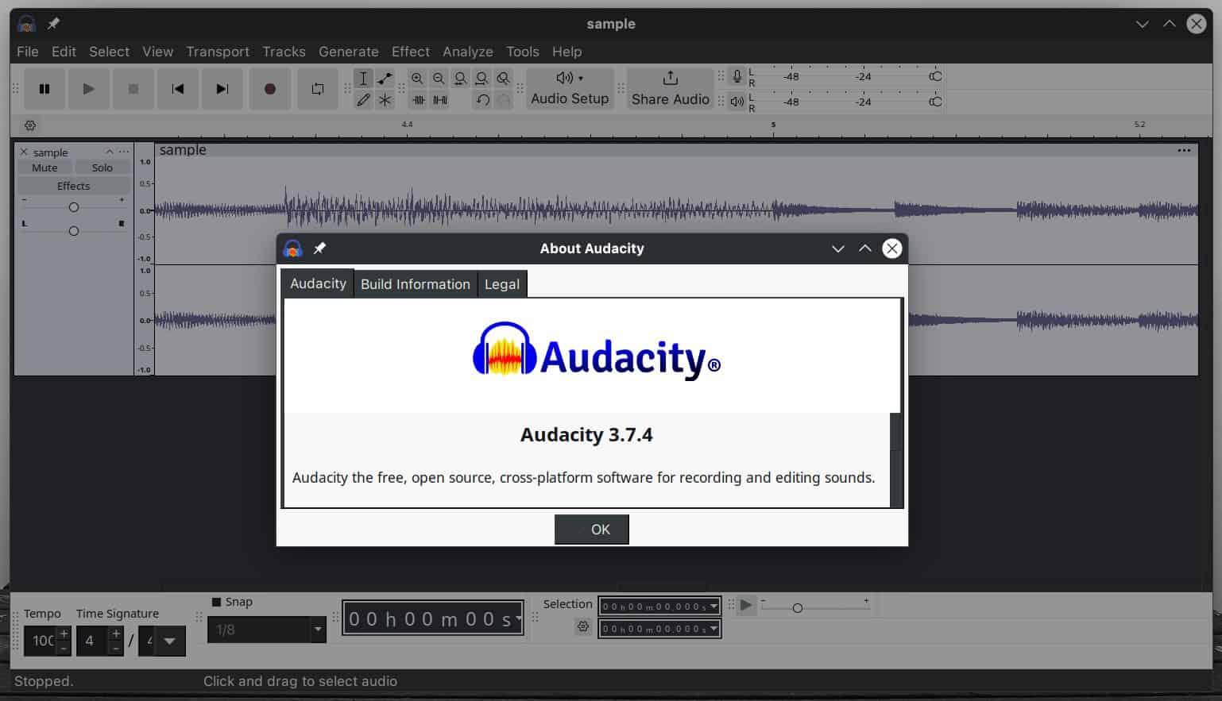Screen dimensions: 1222x701
Task: Silence audio in the selection
Action: [x=438, y=100]
